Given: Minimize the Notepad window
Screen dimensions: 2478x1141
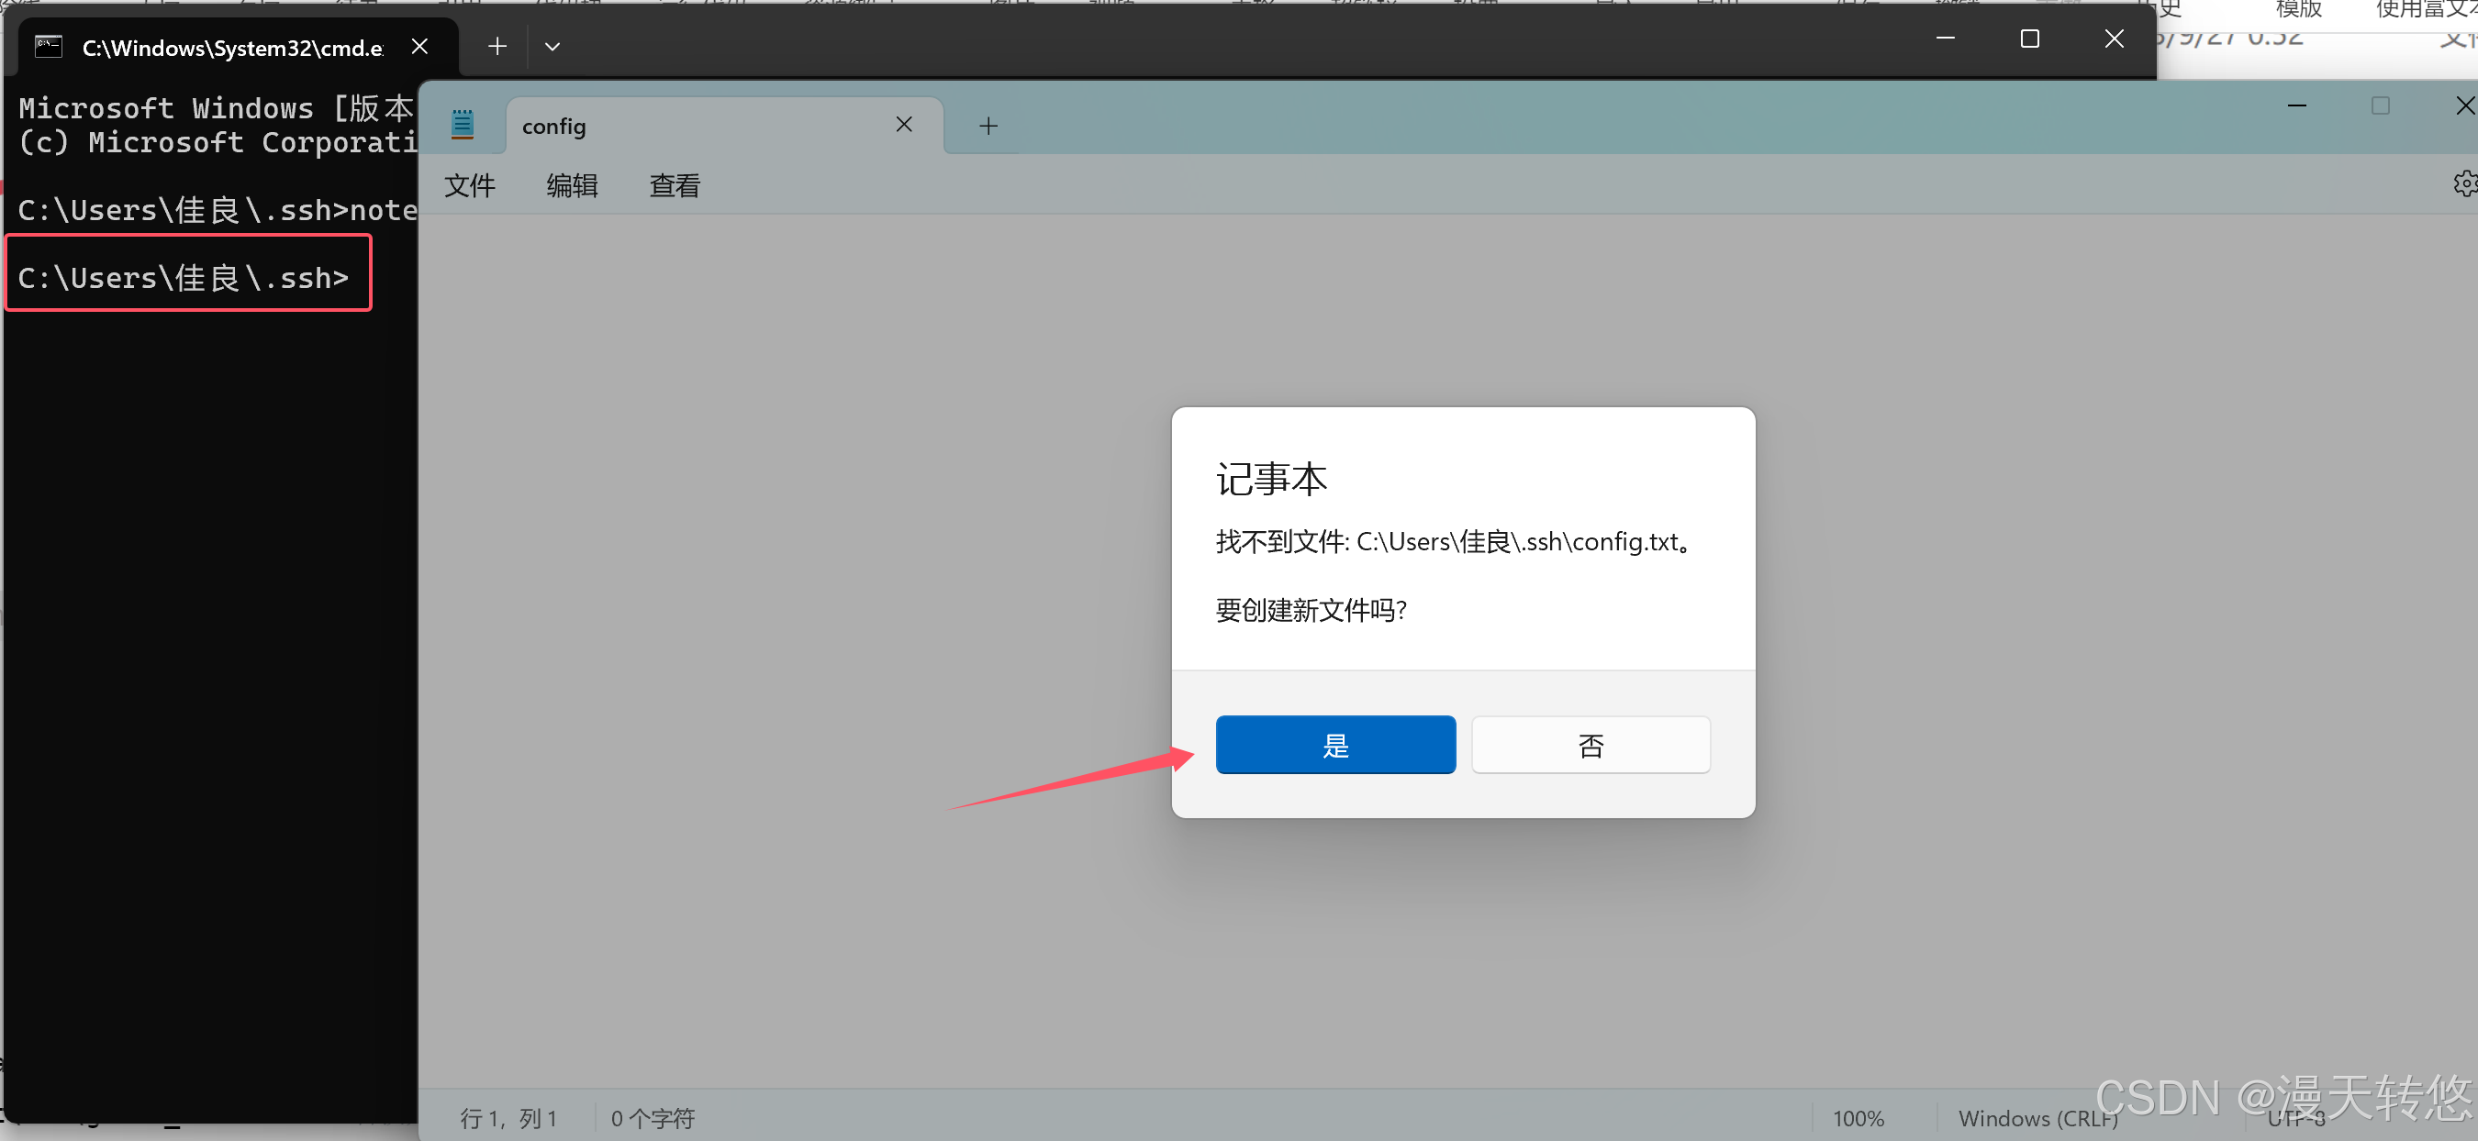Looking at the screenshot, I should (2296, 105).
